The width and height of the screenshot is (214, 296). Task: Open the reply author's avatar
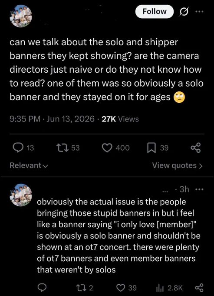point(21,195)
